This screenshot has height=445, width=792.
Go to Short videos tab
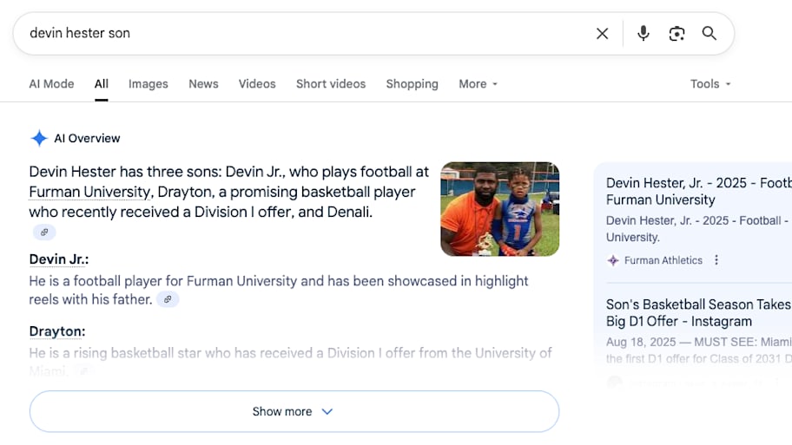pos(331,84)
